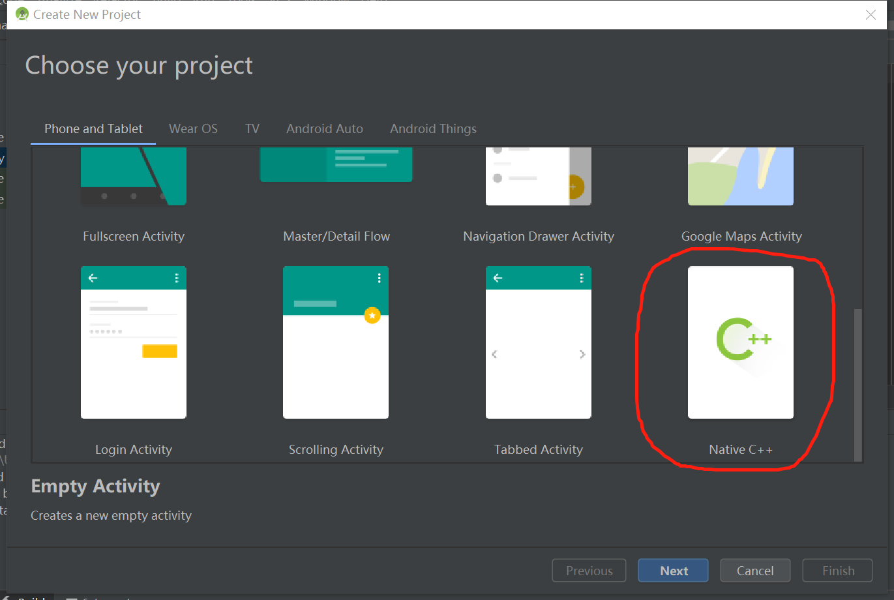Click the Android Studio icon in title bar
This screenshot has height=600, width=894.
pos(22,14)
